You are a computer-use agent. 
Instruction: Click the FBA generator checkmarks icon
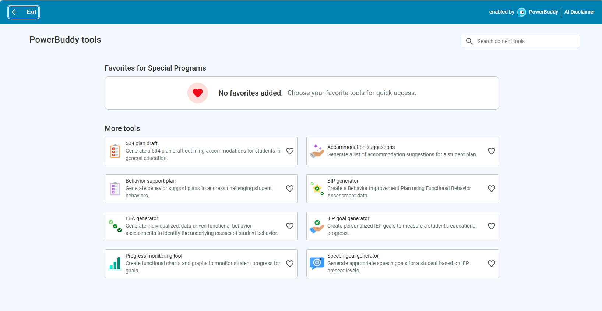[115, 226]
